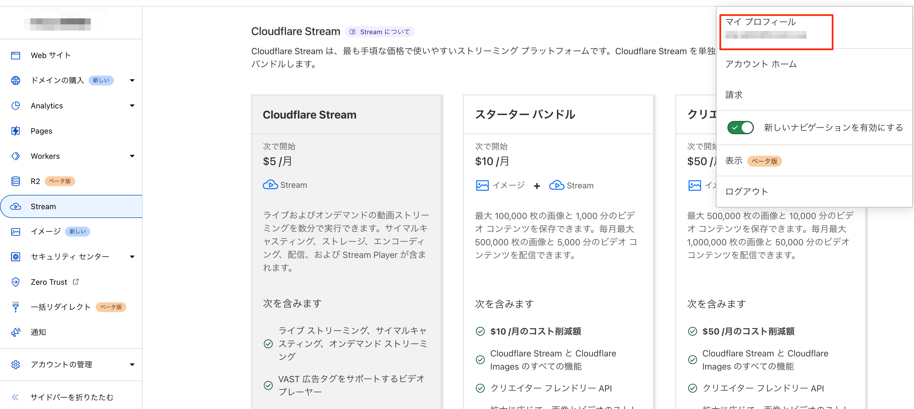Click the R2 database icon
The image size is (914, 409).
pyautogui.click(x=16, y=181)
